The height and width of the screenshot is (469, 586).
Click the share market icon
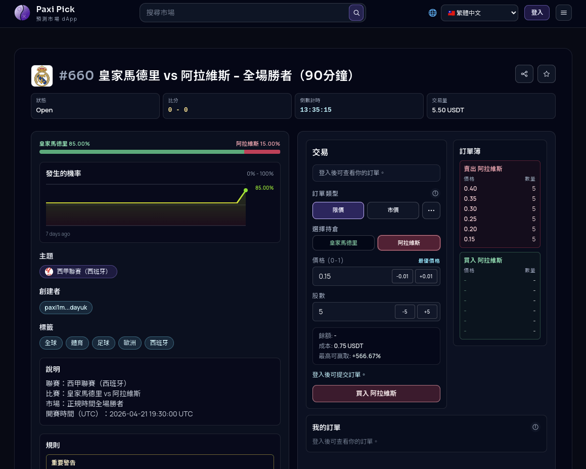pos(524,74)
